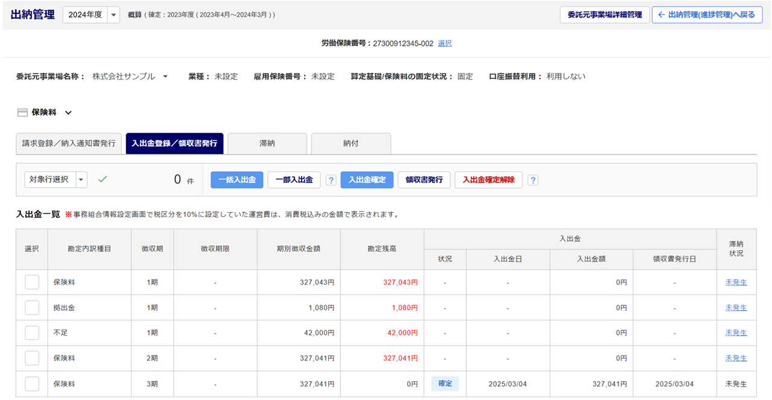Select checkbox for 保険料 3期 row

point(32,384)
